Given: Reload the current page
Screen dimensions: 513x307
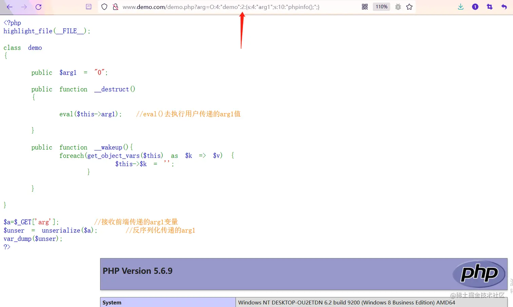Looking at the screenshot, I should coord(38,7).
